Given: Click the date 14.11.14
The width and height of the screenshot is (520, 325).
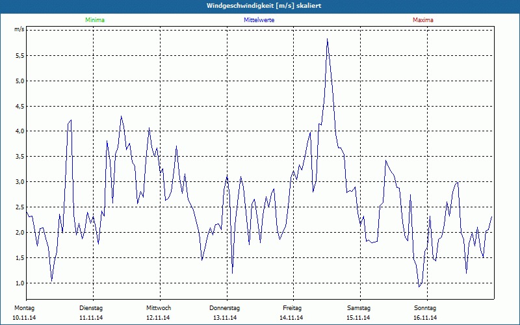Looking at the screenshot, I should [291, 318].
